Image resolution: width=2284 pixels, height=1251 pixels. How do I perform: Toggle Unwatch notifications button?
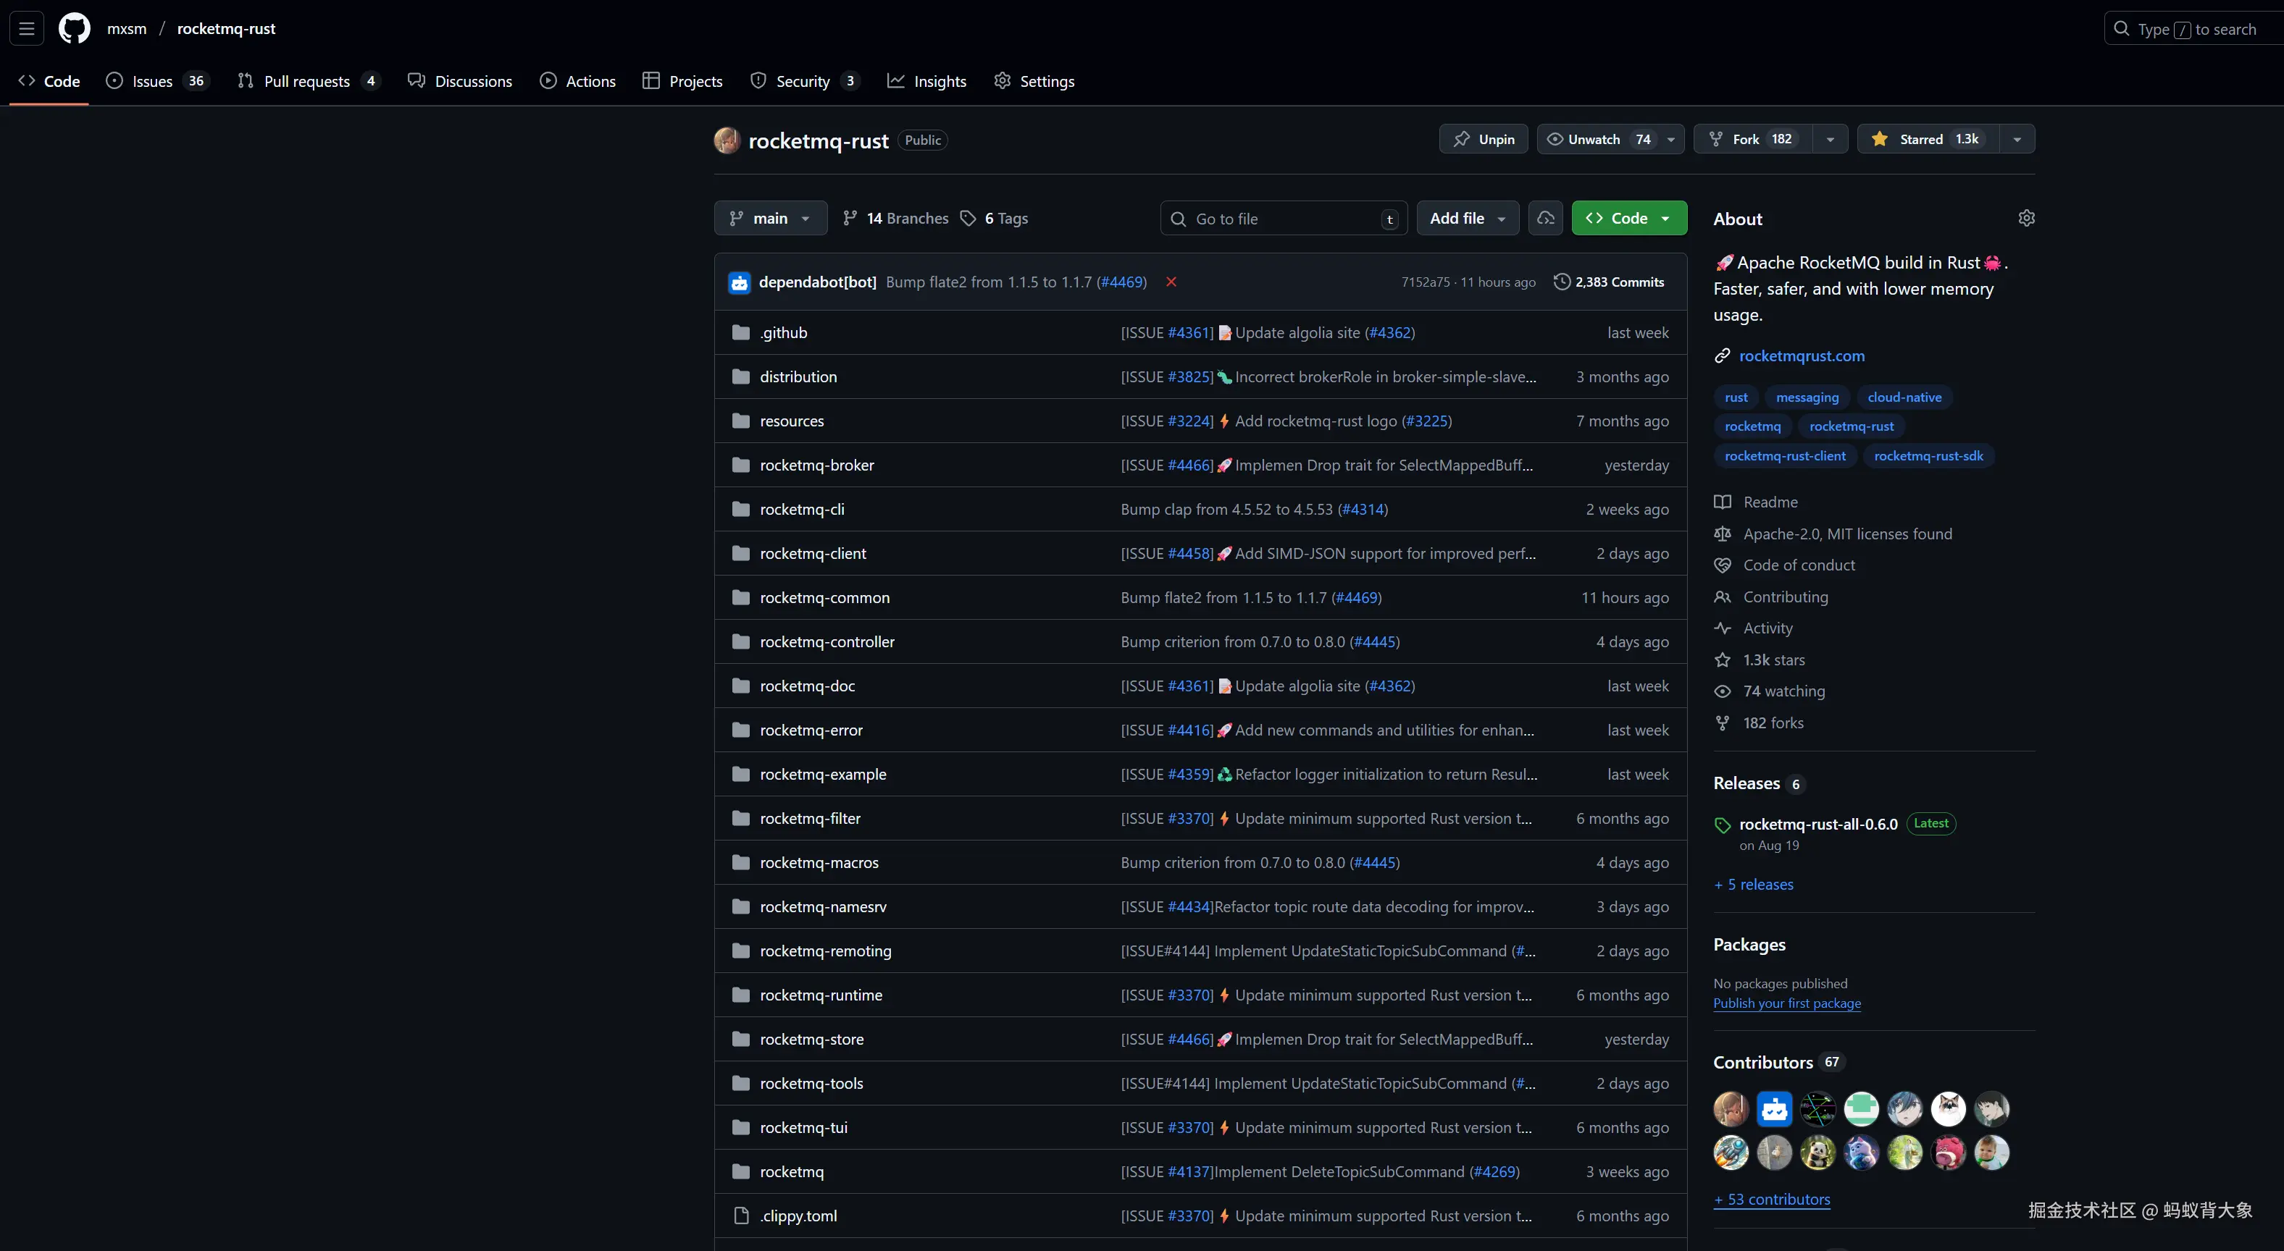tap(1595, 139)
